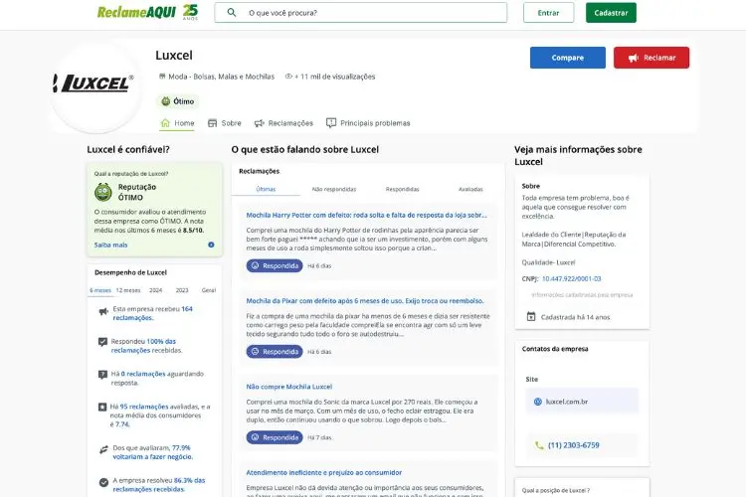Viewport: 746px width, 497px height.
Task: Click 'Moda - Bolsas, Malas e Mochilas' category
Action: coord(221,77)
